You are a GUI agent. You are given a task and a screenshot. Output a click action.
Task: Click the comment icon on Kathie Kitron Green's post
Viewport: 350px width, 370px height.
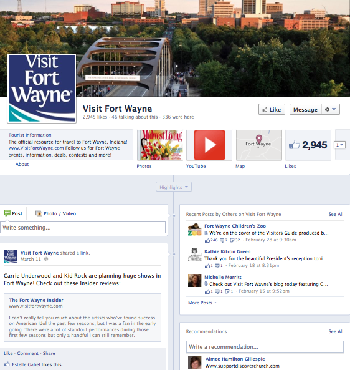point(217,266)
